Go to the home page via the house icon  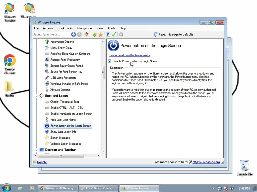click(87, 34)
